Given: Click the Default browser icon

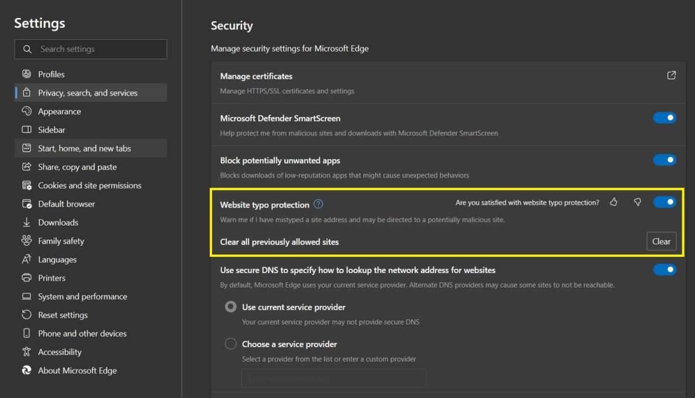Looking at the screenshot, I should [27, 204].
